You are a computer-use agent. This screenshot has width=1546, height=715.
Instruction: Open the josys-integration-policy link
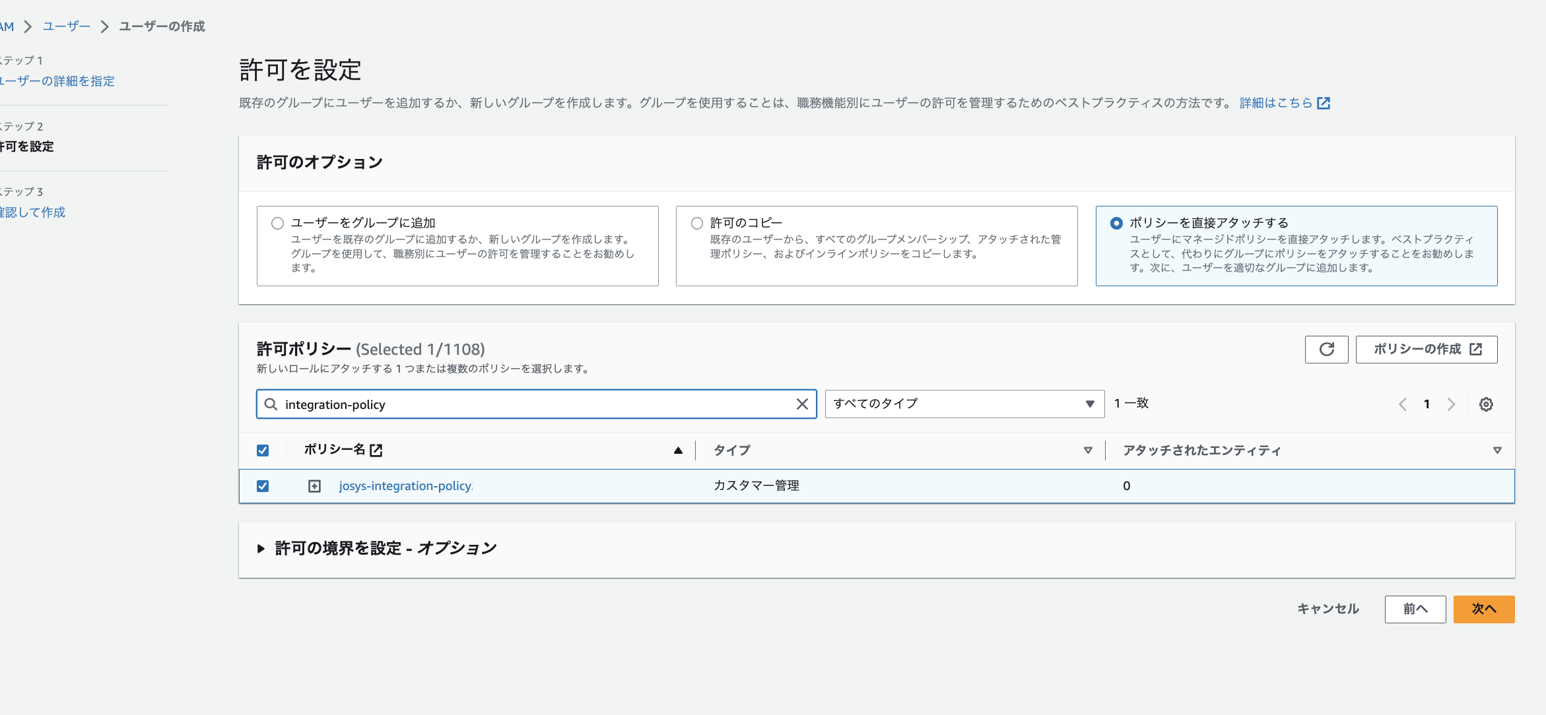pyautogui.click(x=405, y=486)
